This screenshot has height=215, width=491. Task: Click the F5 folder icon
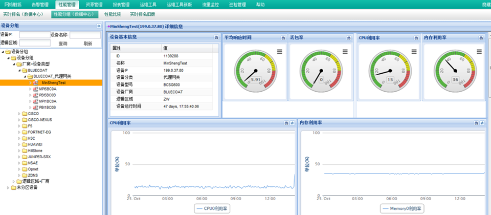pyautogui.click(x=25, y=126)
